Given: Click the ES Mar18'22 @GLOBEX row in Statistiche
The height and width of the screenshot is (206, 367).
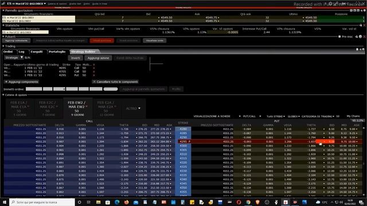Looking at the screenshot, I should click(x=25, y=32).
